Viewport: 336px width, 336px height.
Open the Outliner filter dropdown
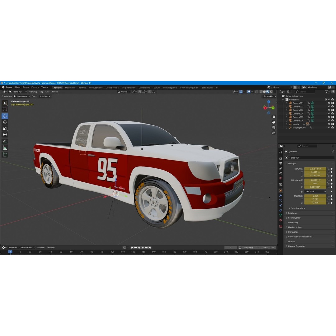327,92
